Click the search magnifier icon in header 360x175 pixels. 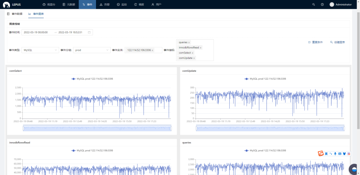[x=314, y=5]
